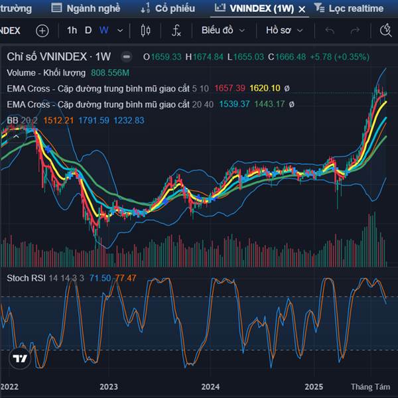
Task: Click the TradingView logo on chart
Action: [20, 358]
